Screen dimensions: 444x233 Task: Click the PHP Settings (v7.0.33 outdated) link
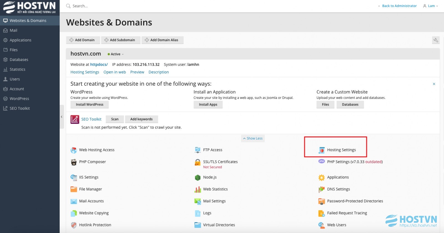355,162
